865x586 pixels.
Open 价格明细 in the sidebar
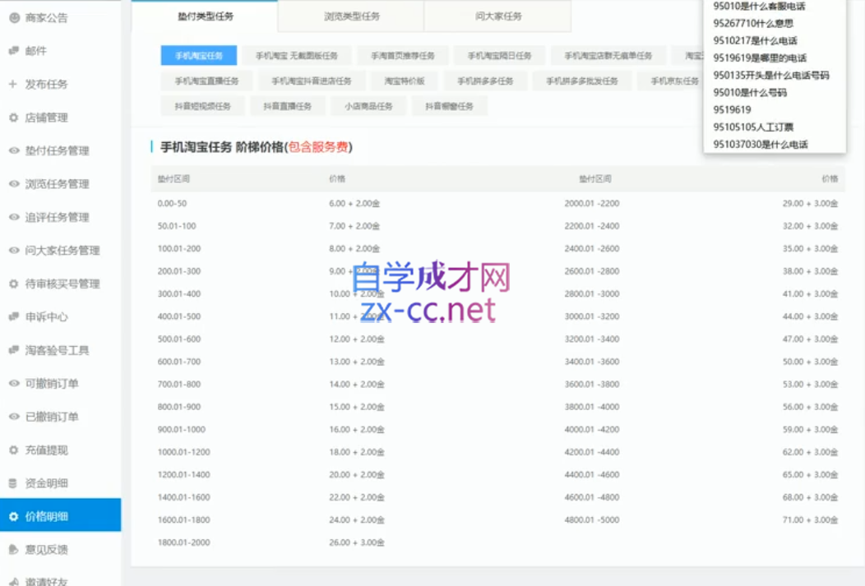coord(61,516)
